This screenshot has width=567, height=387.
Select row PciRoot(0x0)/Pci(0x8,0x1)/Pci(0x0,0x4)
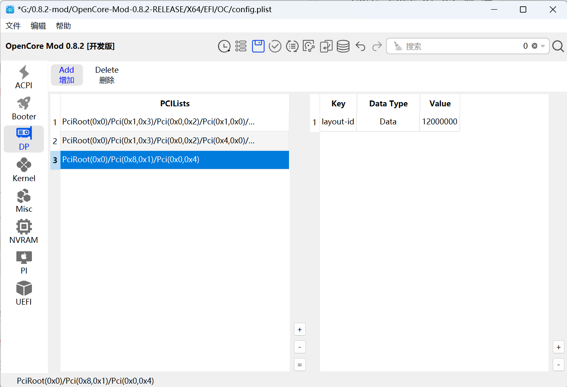[175, 160]
